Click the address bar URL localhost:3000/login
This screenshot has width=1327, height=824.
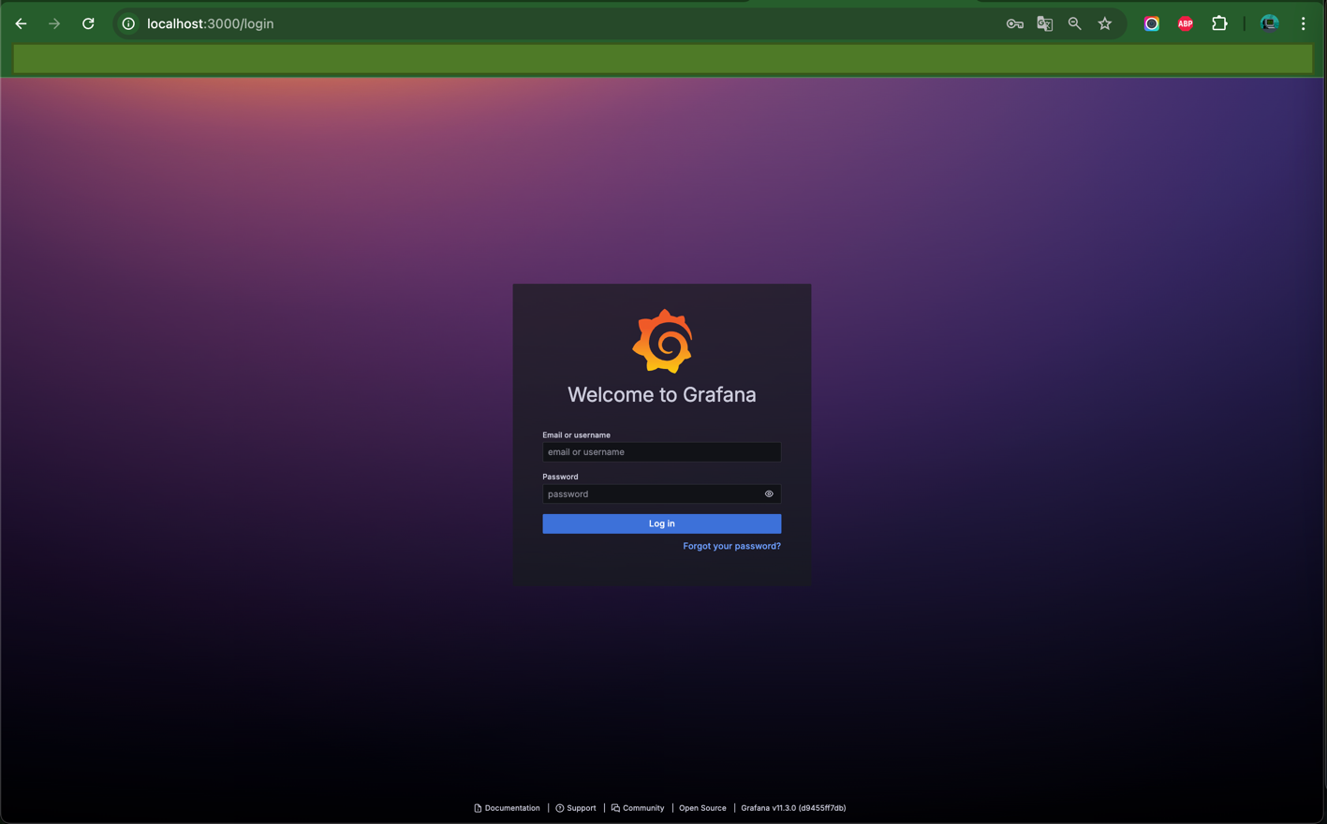pos(211,23)
